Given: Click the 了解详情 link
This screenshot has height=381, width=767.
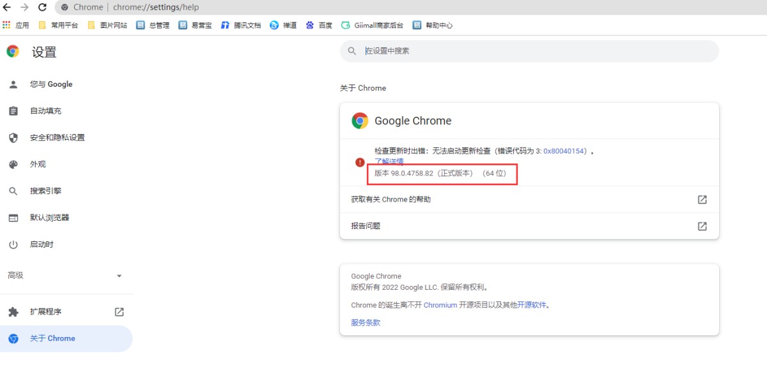Looking at the screenshot, I should [x=389, y=161].
